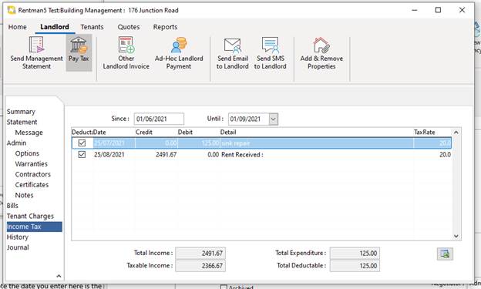Click the Send Management Statement icon
The image size is (481, 289).
click(36, 45)
